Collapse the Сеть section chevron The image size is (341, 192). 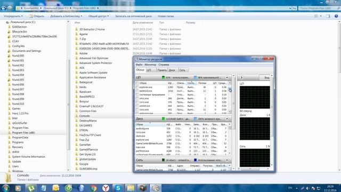227,160
